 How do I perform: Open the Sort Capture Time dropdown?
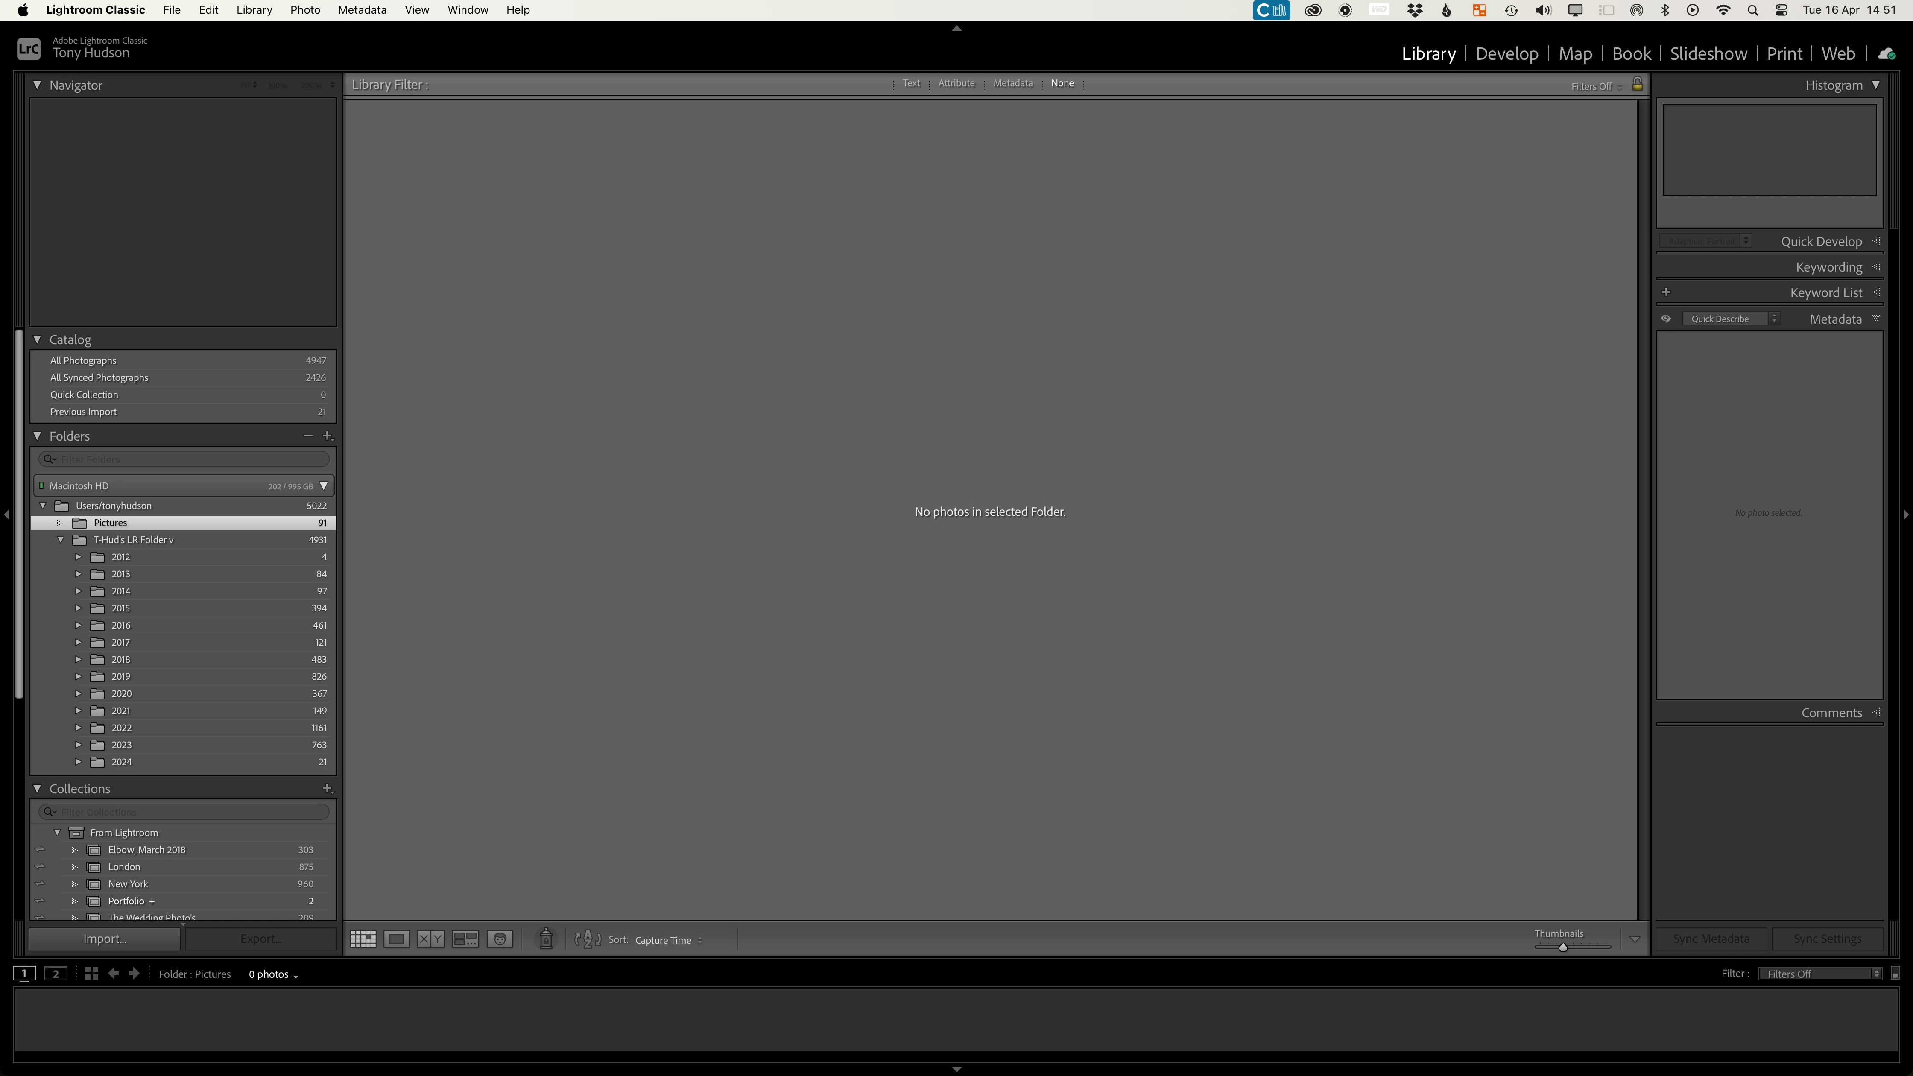[667, 940]
